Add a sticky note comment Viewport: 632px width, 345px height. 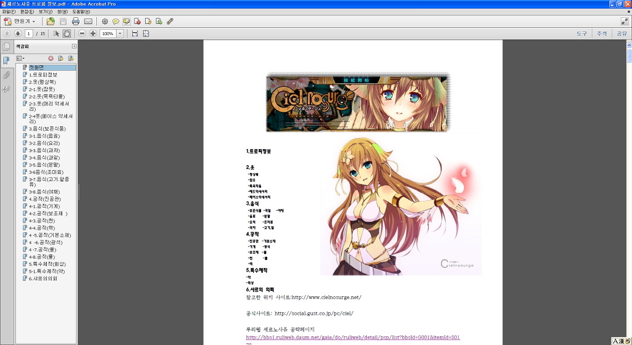click(x=115, y=21)
